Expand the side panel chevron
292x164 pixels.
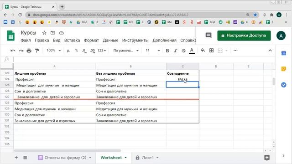283,156
